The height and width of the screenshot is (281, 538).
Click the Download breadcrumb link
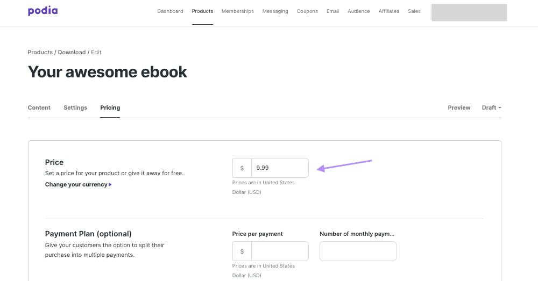(72, 52)
